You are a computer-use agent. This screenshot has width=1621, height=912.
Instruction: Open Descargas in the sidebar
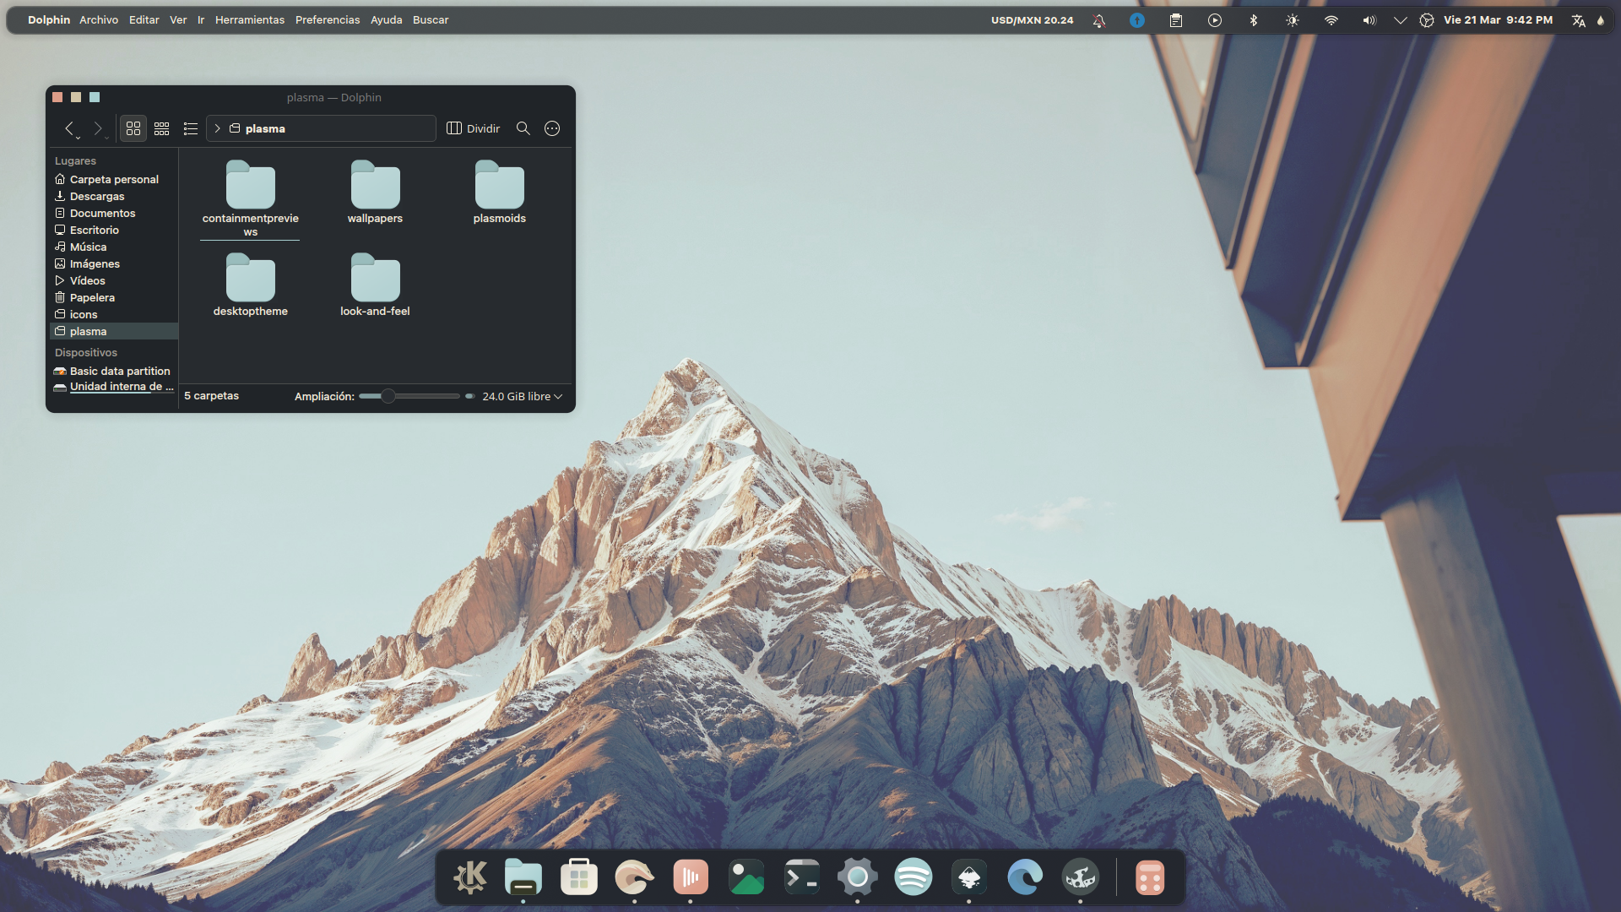tap(113, 196)
